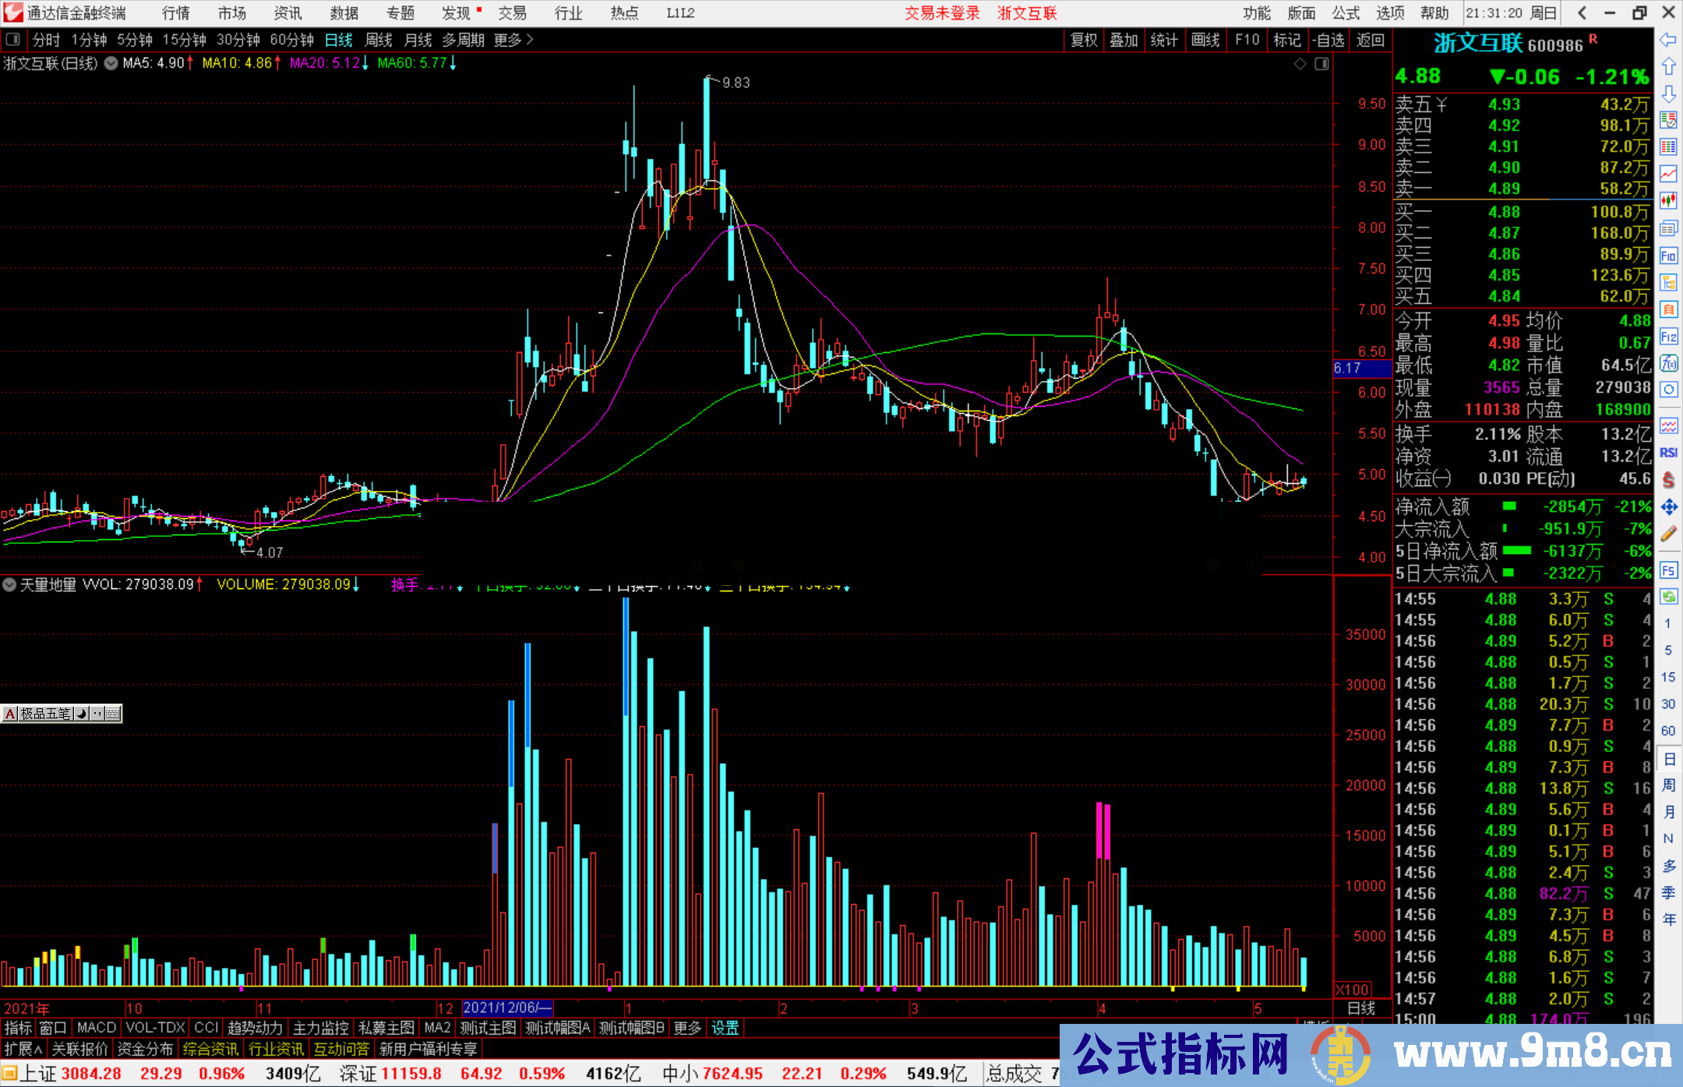This screenshot has width=1683, height=1087.
Task: Expand 更多 period options chevron
Action: point(530,40)
